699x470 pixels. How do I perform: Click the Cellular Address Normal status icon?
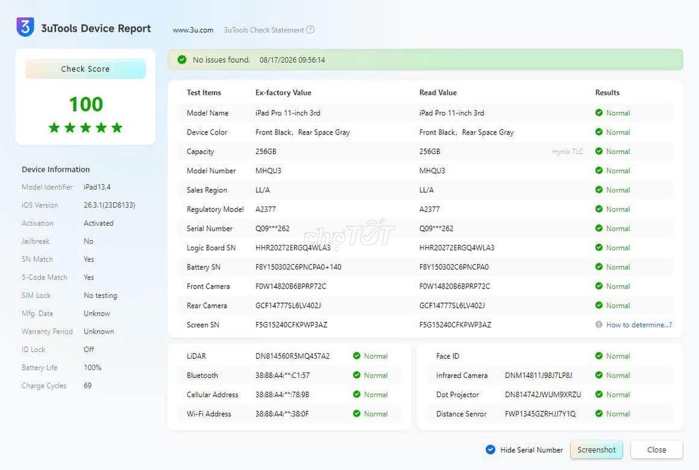356,394
